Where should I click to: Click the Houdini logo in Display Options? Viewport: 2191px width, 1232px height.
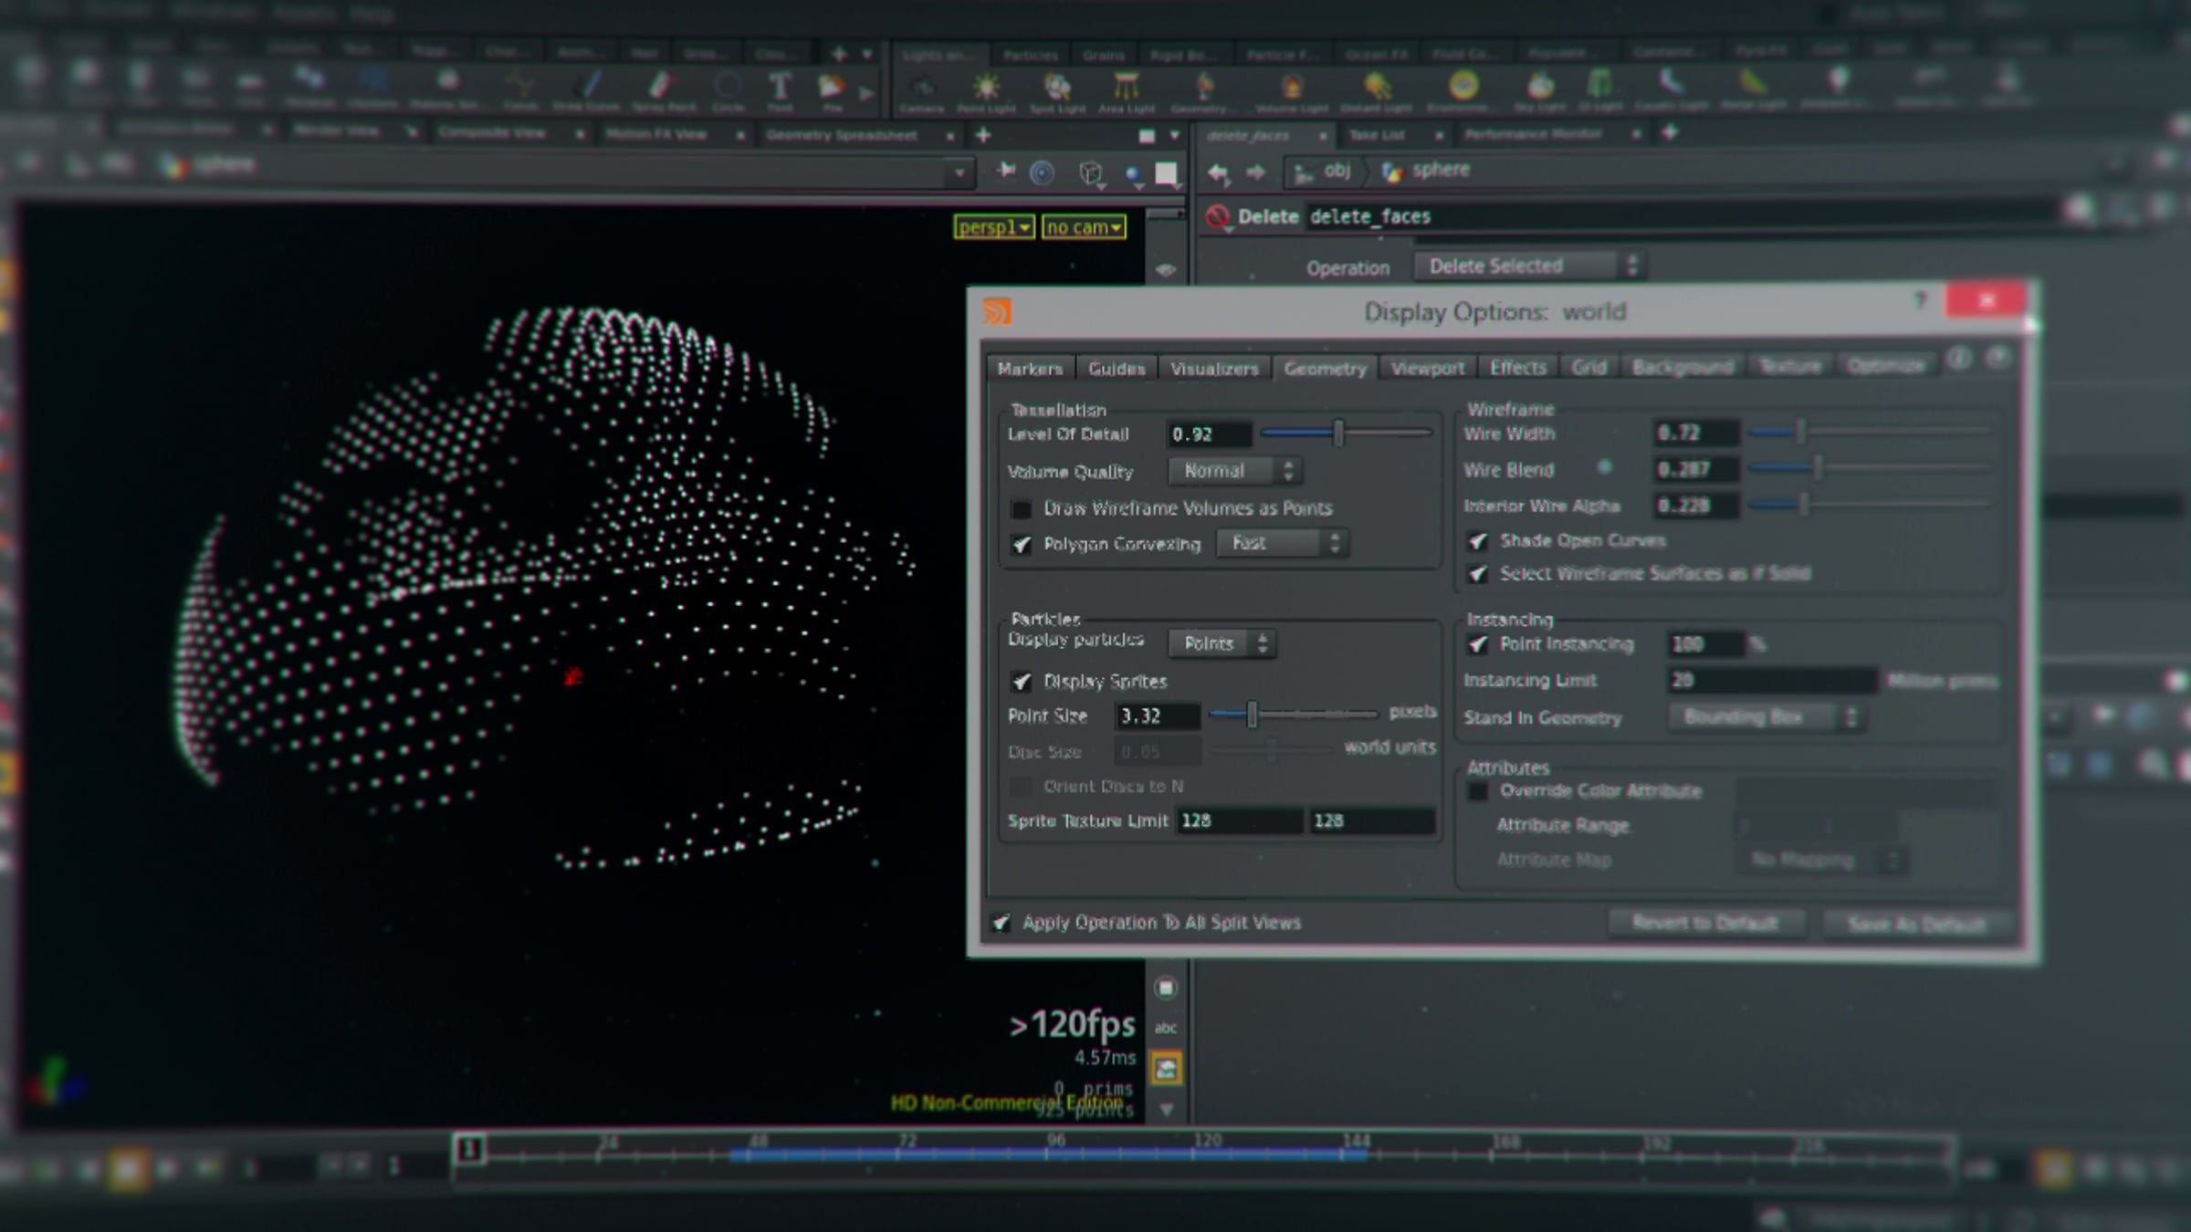pyautogui.click(x=997, y=312)
